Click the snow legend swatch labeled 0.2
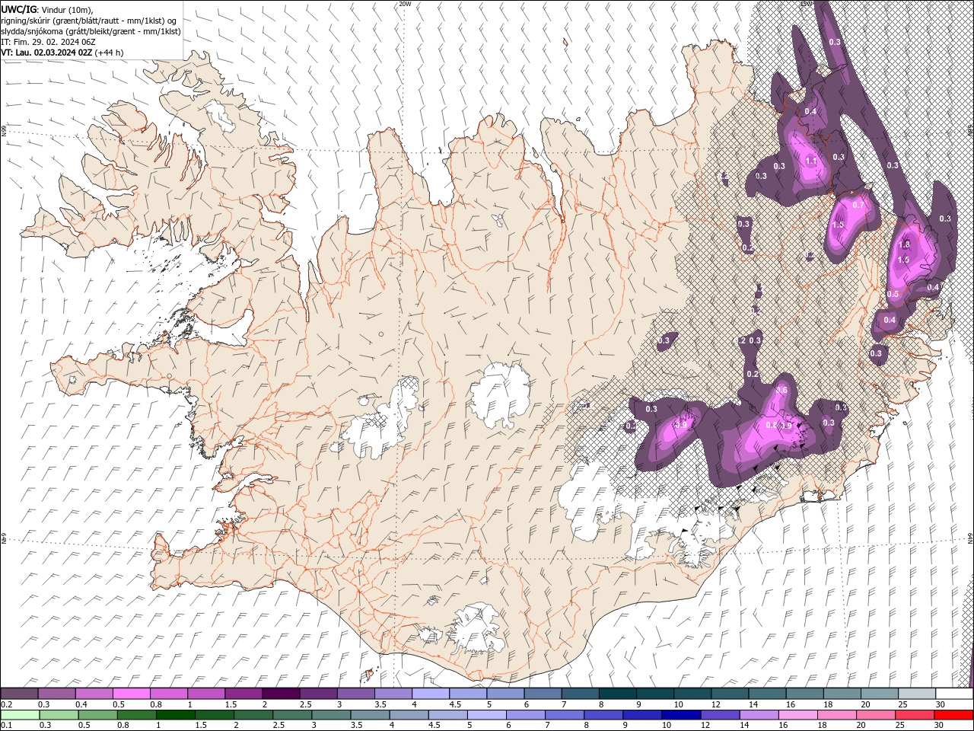 pos(20,694)
